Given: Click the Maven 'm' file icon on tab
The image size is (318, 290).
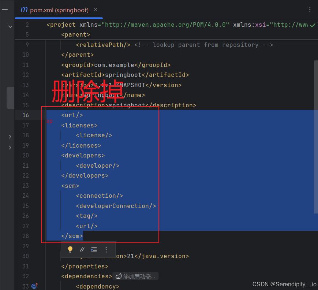Looking at the screenshot, I should tap(24, 10).
